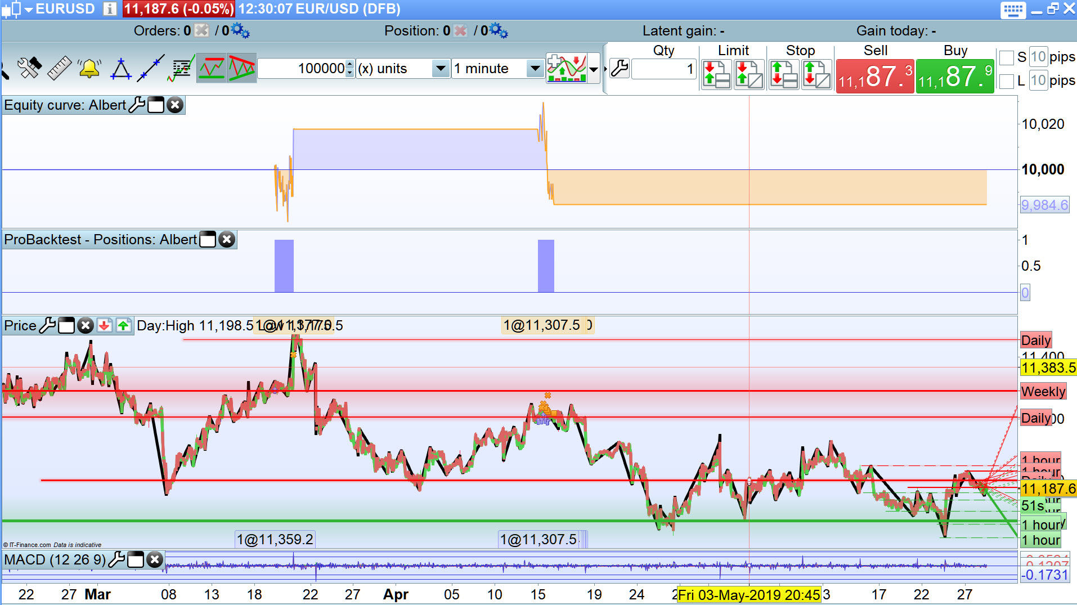
Task: Open Equity curve Albert wrench settings
Action: click(137, 105)
